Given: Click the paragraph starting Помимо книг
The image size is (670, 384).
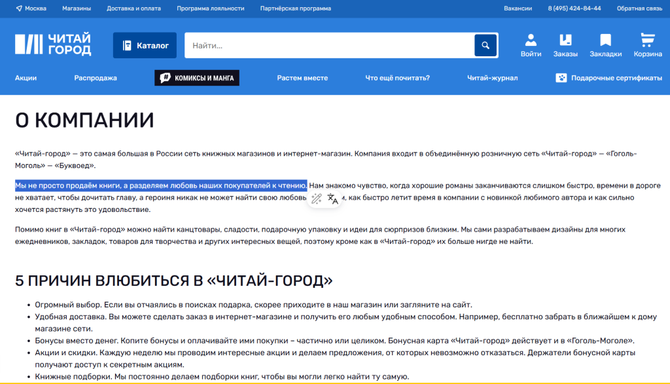Looking at the screenshot, I should point(320,236).
